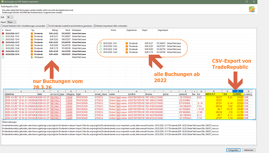The width and height of the screenshot is (269, 153).
Task: Click red error icon of EUR -22,02 row
Action: (x=3, y=42)
